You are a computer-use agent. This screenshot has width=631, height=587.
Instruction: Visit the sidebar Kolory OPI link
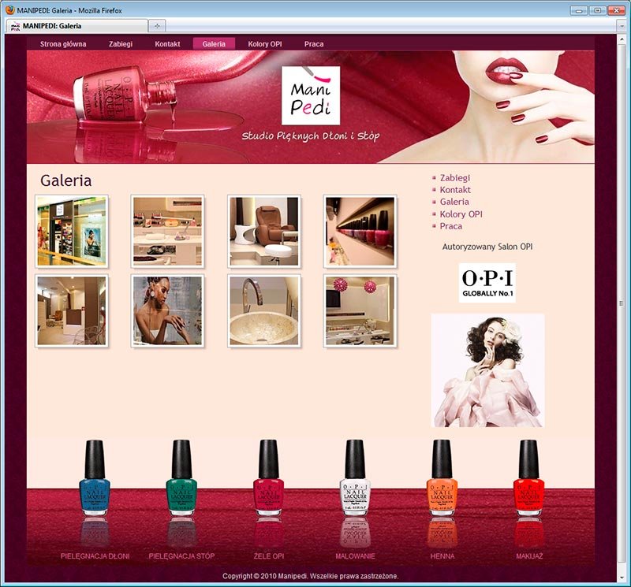[461, 214]
